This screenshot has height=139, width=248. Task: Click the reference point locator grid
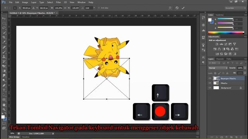[15, 8]
